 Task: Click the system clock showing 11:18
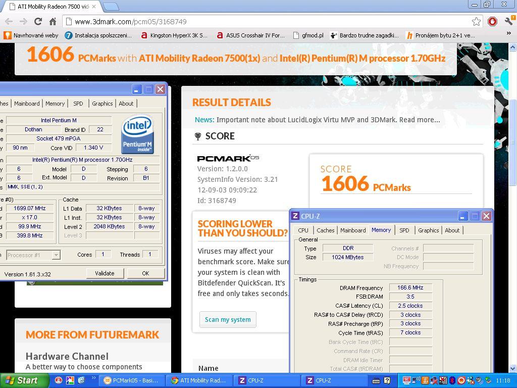tap(503, 381)
